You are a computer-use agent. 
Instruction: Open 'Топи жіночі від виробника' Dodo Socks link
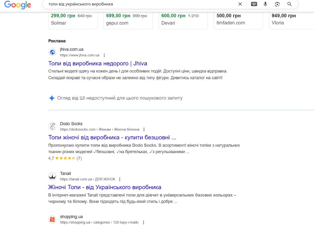(112, 138)
